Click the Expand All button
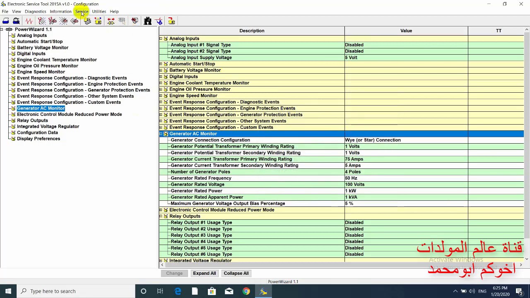 coord(205,273)
